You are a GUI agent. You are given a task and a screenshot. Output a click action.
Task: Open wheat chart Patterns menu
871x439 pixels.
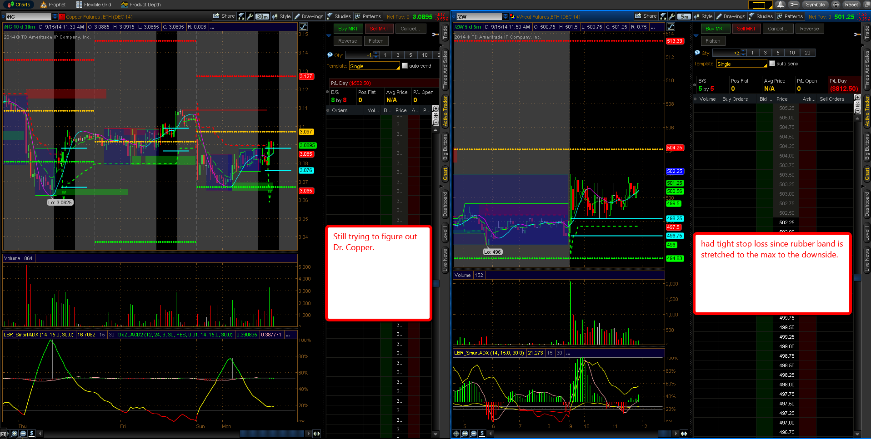point(790,16)
